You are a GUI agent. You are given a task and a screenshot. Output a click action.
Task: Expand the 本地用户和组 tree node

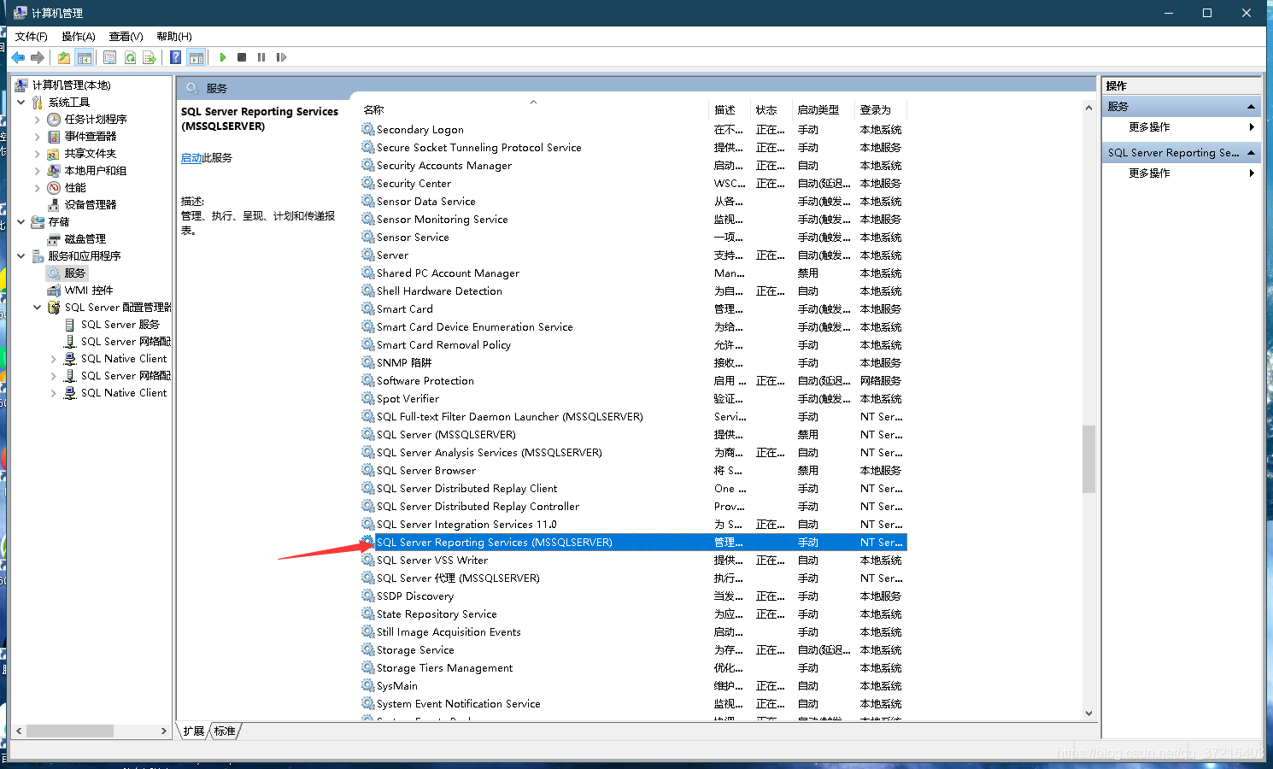coord(38,171)
